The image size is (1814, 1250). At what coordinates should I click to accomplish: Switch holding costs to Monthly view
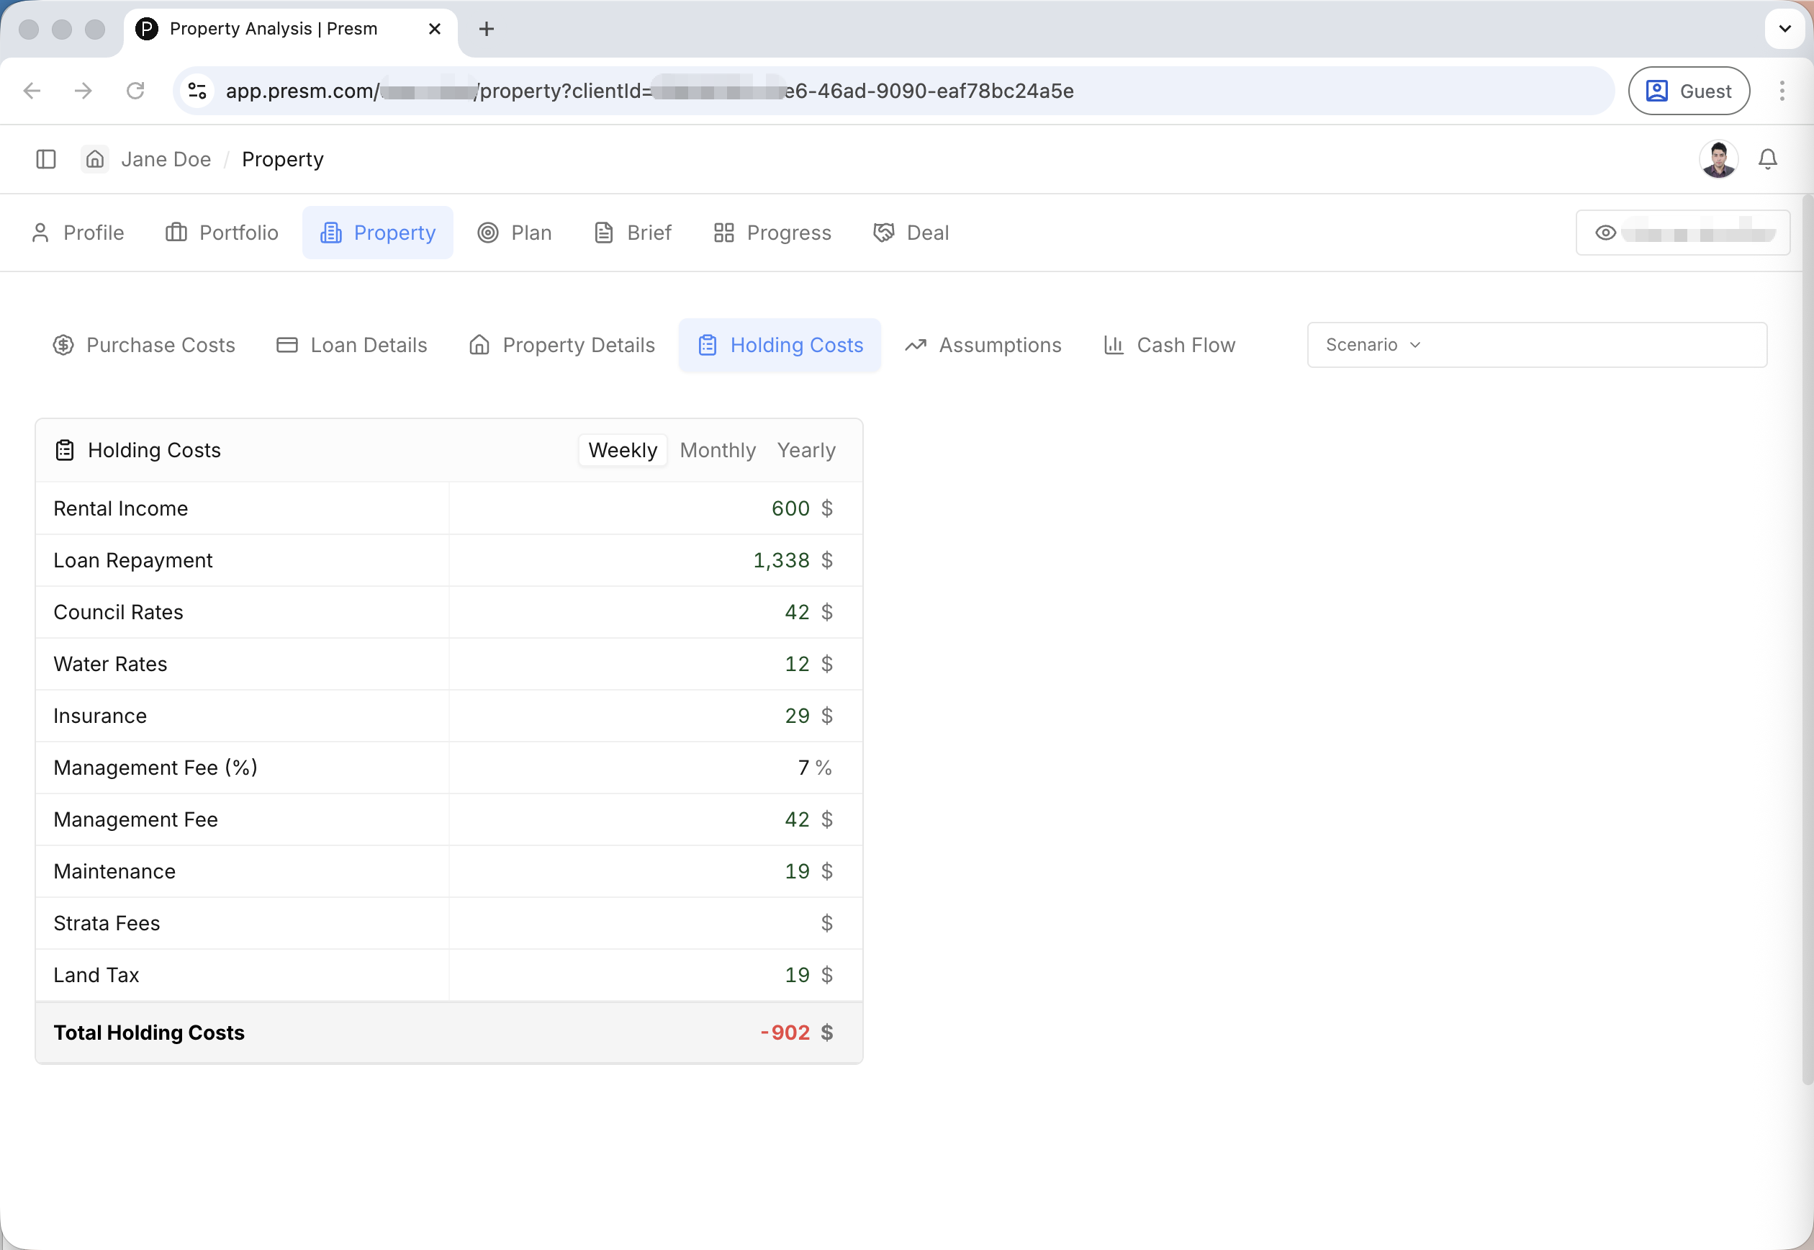(x=717, y=450)
